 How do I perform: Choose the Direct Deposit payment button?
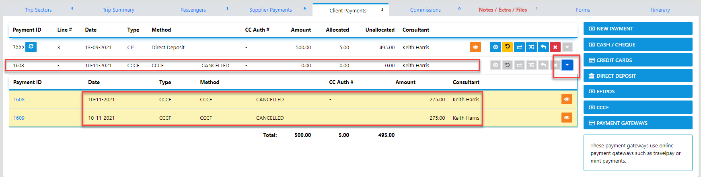click(x=637, y=76)
